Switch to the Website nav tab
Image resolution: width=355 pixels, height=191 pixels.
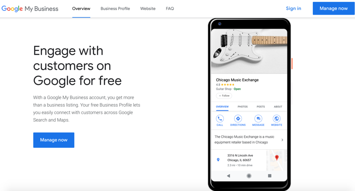(148, 8)
